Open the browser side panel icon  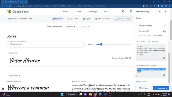162,6
